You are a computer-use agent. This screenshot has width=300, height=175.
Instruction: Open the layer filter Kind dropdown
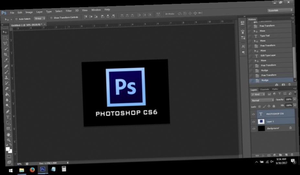click(258, 94)
